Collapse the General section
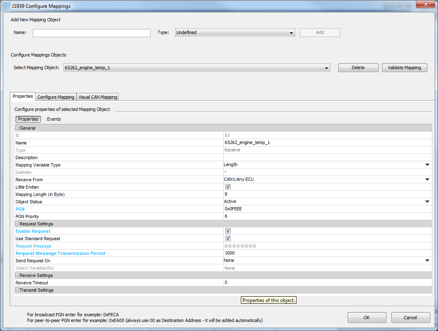The image size is (438, 331). coord(17,128)
